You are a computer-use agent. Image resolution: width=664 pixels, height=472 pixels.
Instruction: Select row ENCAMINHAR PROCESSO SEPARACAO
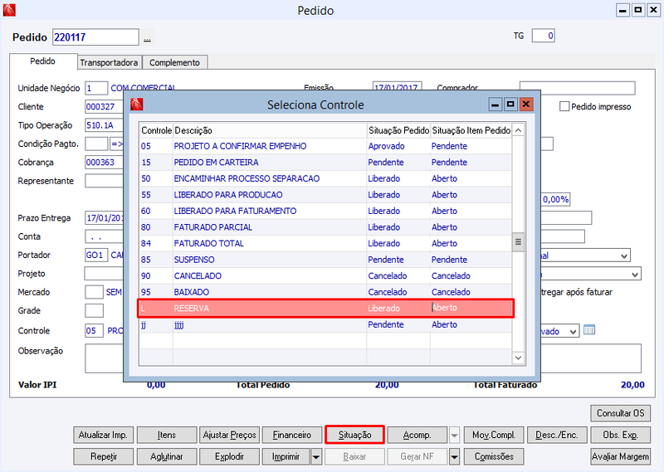click(x=325, y=178)
